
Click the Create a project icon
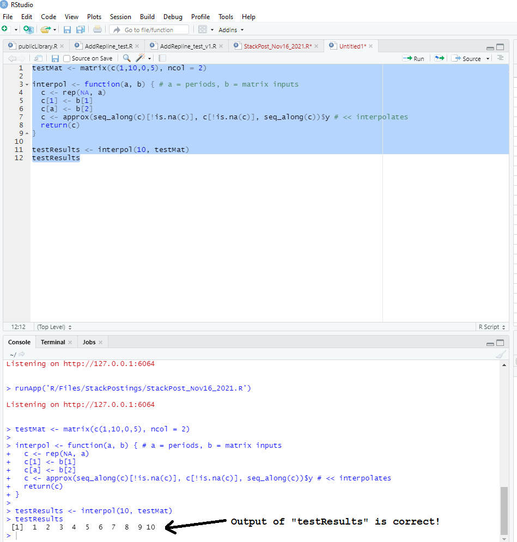[28, 30]
